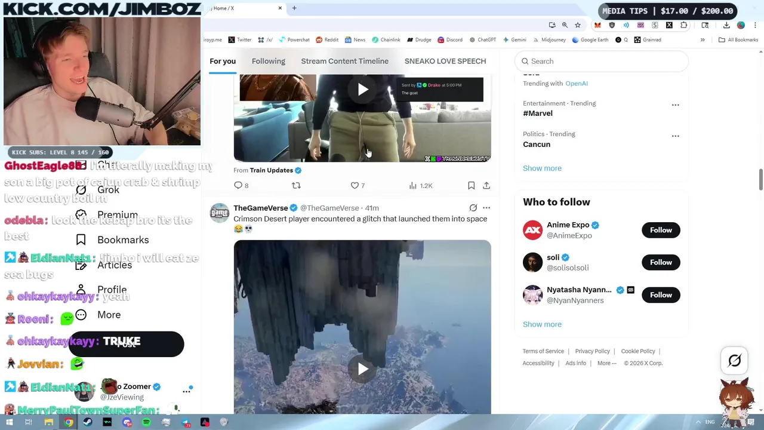The image size is (764, 430).
Task: Follow Anime Expo
Action: [x=661, y=230]
